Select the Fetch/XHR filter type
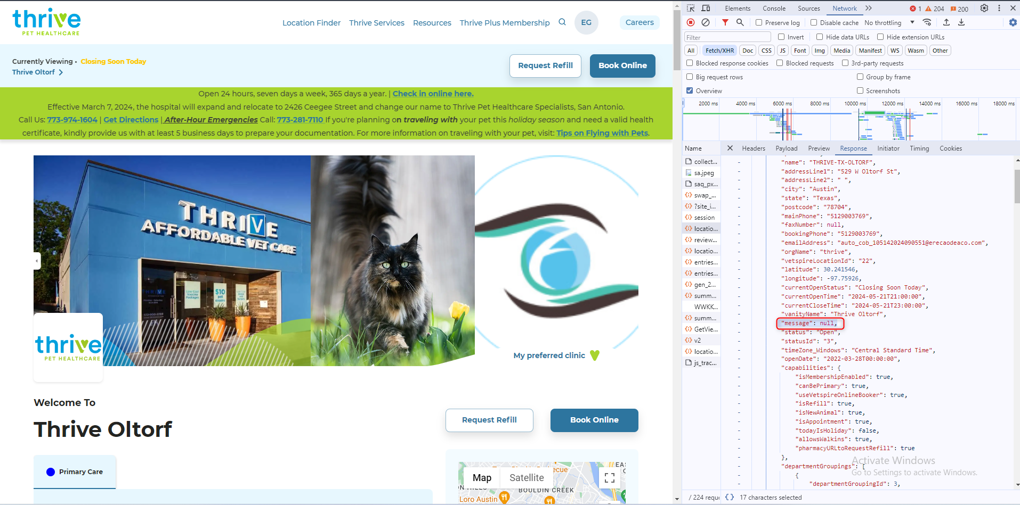 click(719, 51)
